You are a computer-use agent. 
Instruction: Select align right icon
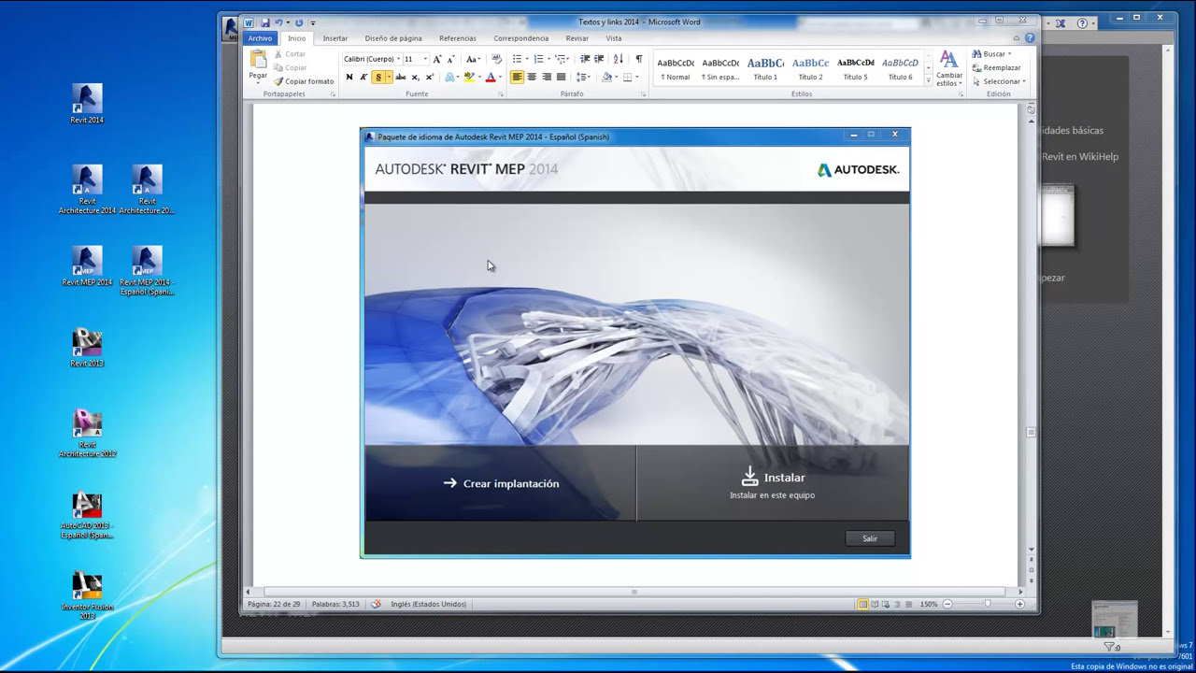(x=547, y=78)
